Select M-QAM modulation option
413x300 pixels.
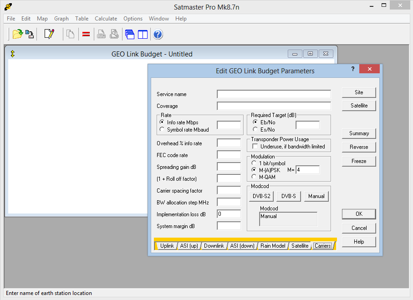254,177
